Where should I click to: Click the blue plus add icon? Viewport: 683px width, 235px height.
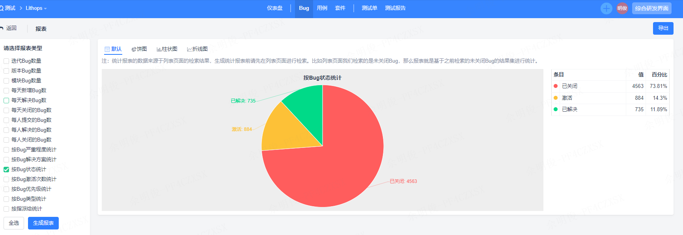606,8
